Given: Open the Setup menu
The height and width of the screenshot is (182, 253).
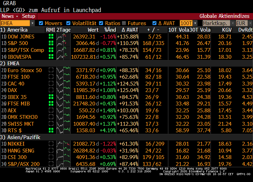Looking at the screenshot, I should pos(29,16).
